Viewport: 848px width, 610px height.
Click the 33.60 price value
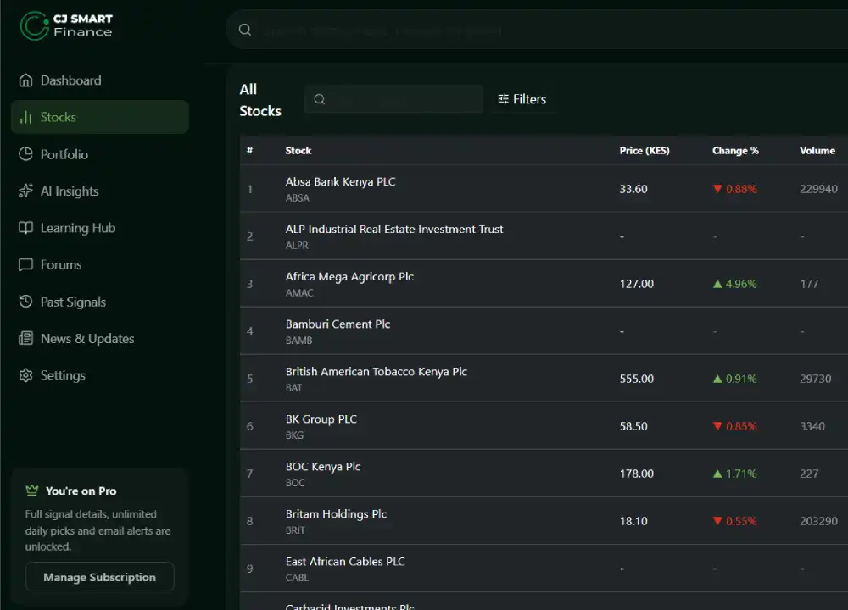(x=633, y=189)
